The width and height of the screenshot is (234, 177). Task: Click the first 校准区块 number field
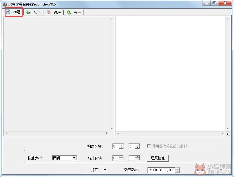pyautogui.click(x=116, y=158)
